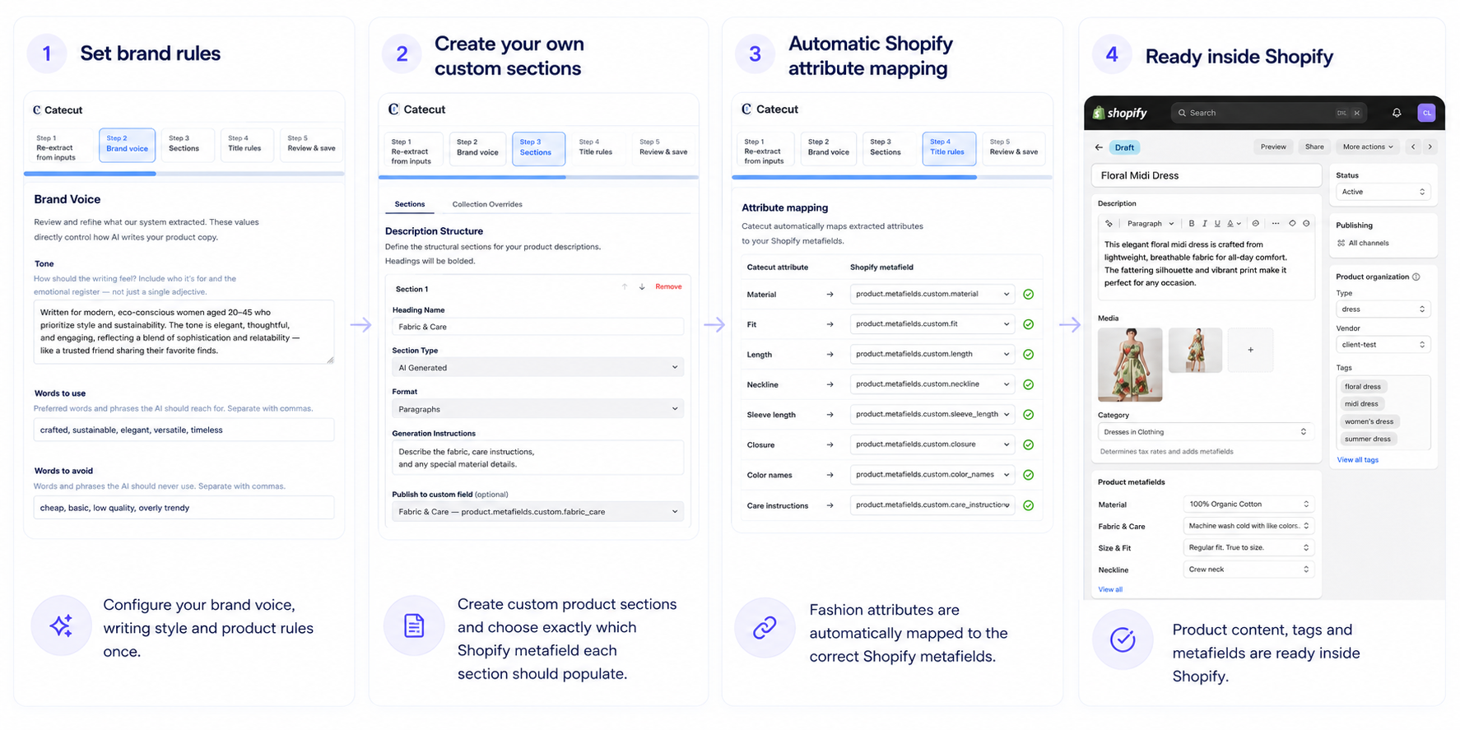This screenshot has width=1460, height=730.
Task: Open the Vendor client-test selector
Action: (1383, 345)
